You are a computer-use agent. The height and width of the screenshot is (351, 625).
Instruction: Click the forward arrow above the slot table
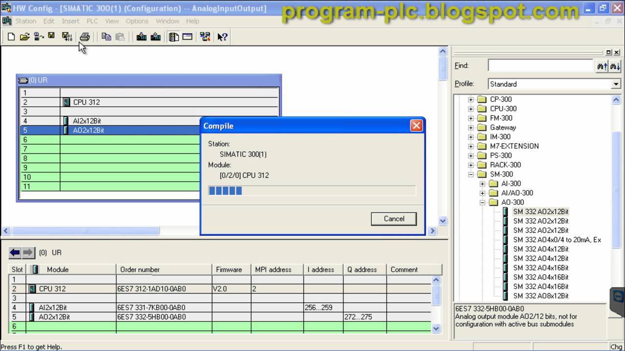pos(28,253)
